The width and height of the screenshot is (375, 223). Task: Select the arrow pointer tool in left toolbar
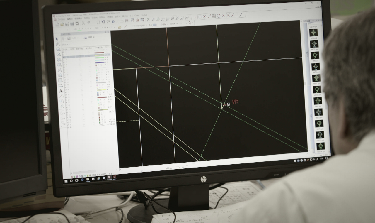tap(57, 39)
